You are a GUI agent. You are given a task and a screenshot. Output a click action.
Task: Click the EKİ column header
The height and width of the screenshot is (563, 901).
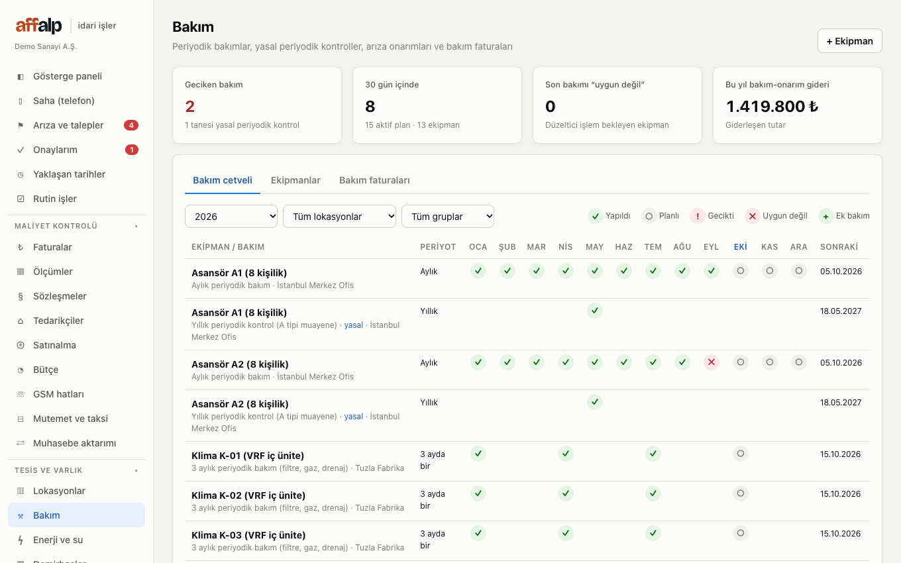pos(741,247)
